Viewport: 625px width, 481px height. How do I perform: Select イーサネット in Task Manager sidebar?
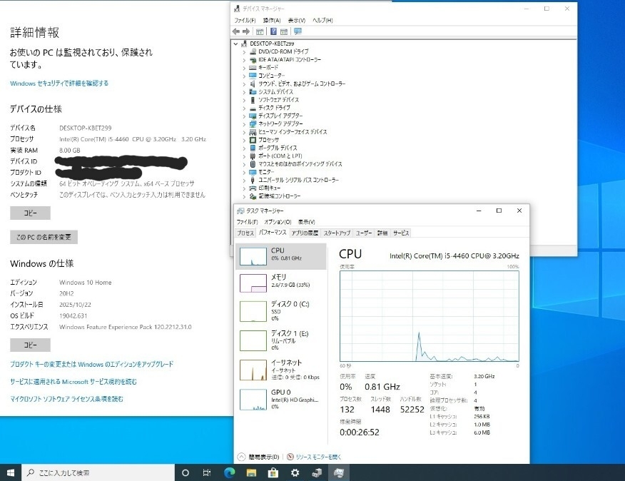281,370
